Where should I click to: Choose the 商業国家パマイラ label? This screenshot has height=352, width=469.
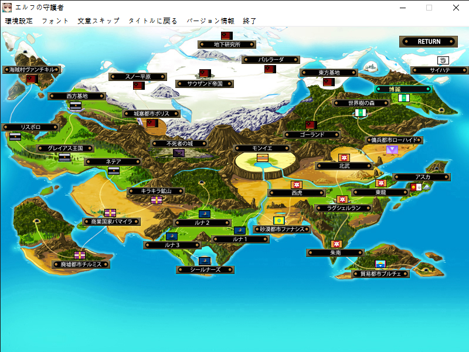(x=111, y=222)
